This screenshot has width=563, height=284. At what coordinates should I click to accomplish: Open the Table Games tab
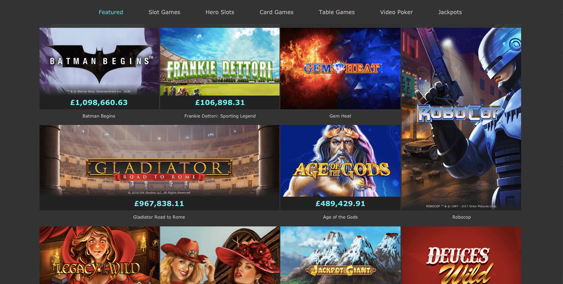tap(337, 12)
